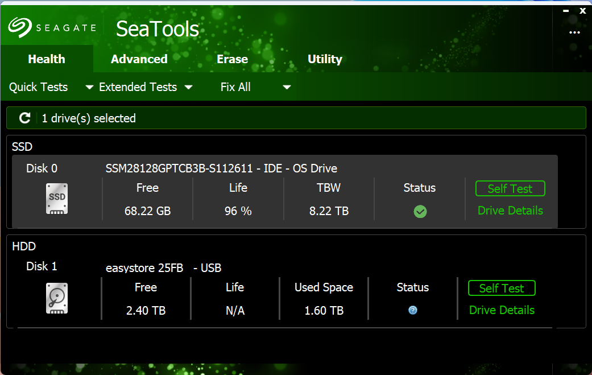Open Drive Details for the easystore HDD
This screenshot has width=592, height=375.
[x=501, y=310]
